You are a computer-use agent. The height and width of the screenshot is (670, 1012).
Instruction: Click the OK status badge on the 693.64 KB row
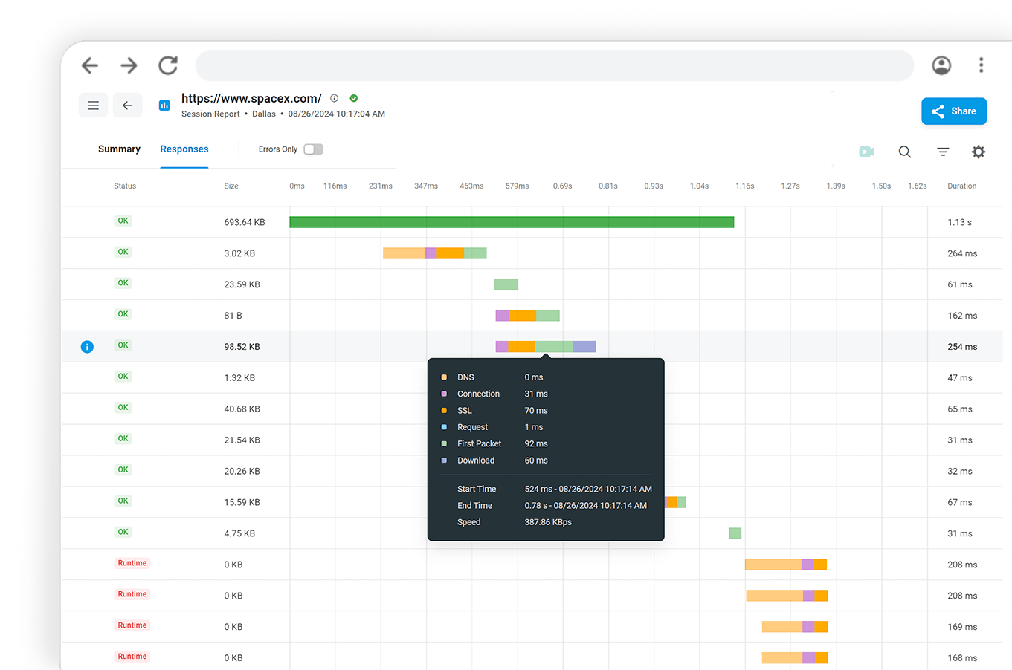pyautogui.click(x=123, y=221)
